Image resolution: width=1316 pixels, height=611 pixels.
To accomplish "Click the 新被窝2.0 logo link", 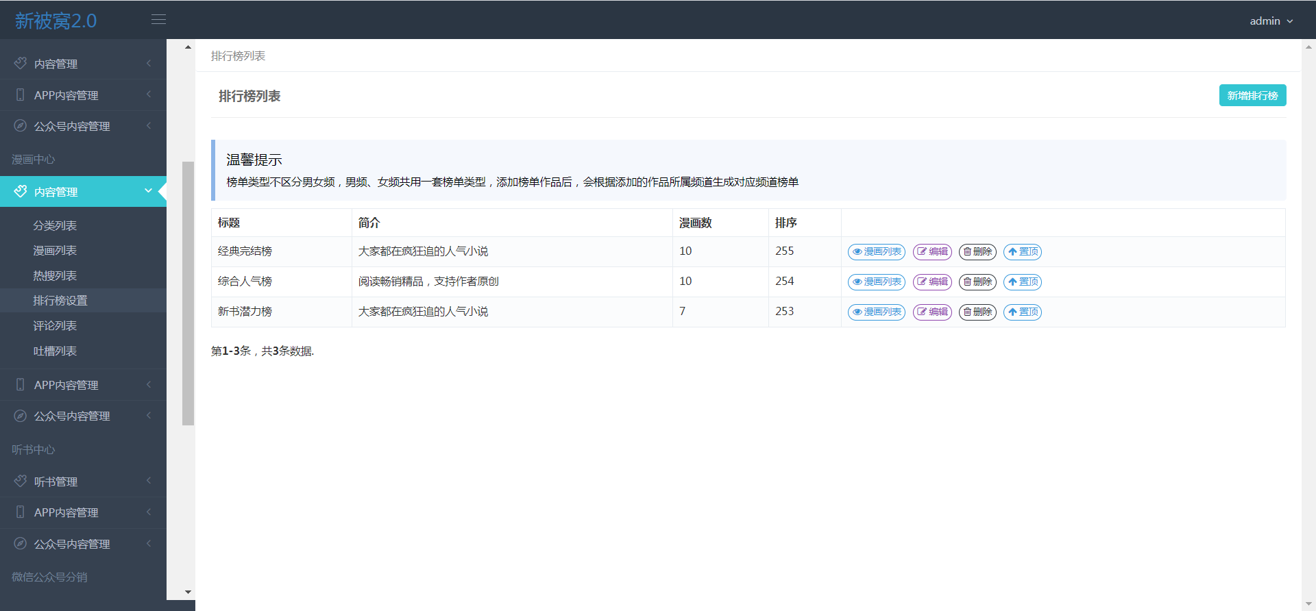I will (x=56, y=21).
